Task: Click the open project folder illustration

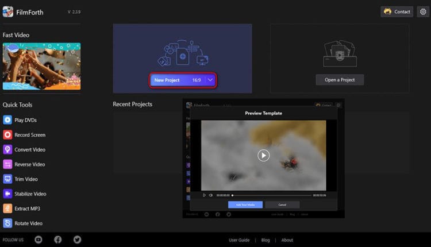Action: [340, 53]
